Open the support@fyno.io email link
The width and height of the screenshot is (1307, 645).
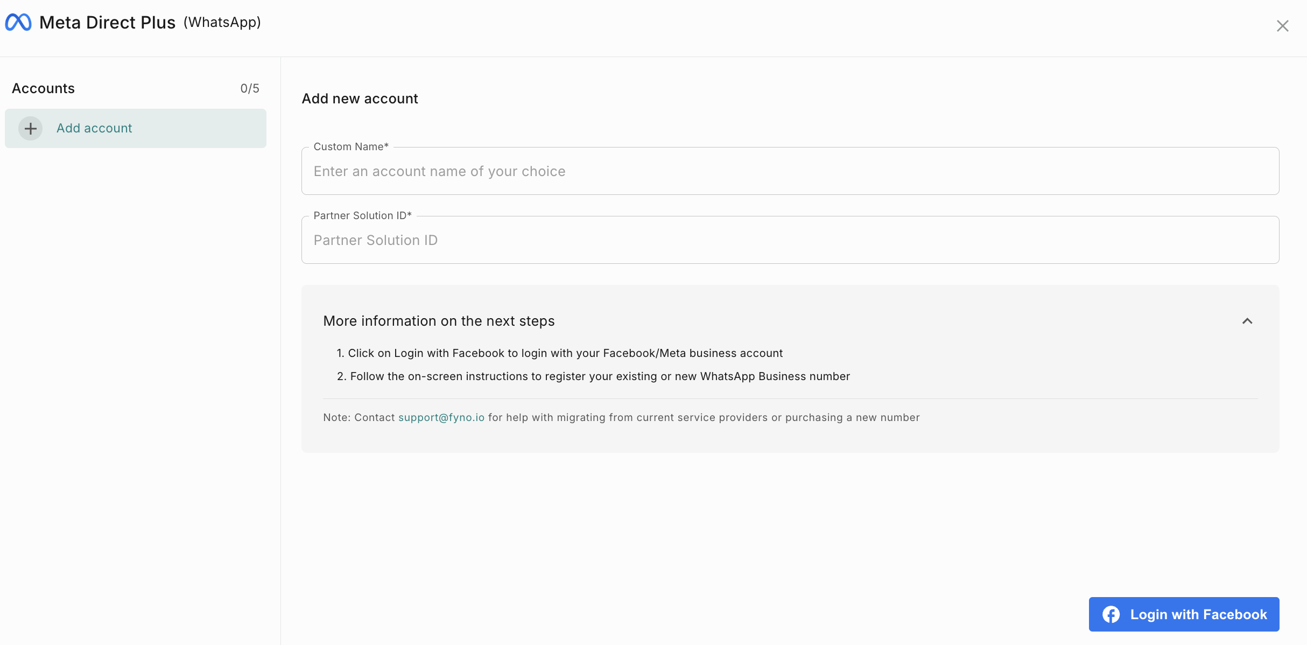(441, 417)
